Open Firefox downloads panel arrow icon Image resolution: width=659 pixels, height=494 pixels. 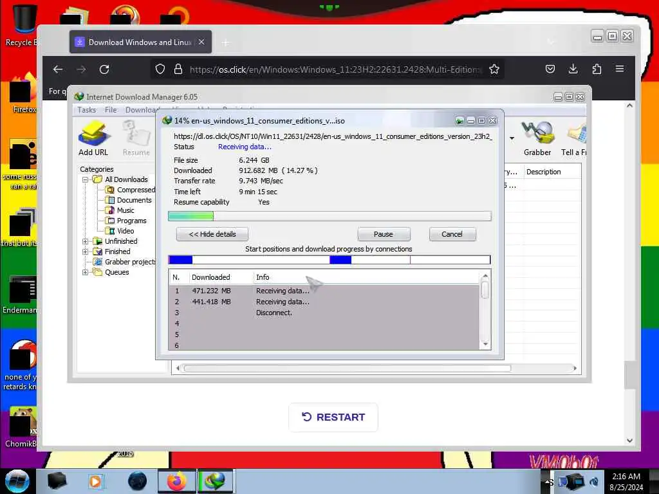573,69
